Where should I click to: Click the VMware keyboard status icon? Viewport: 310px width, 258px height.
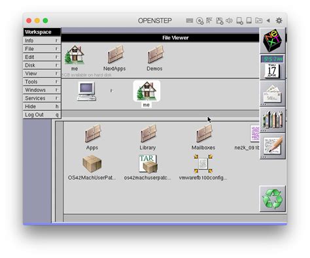tap(190, 21)
